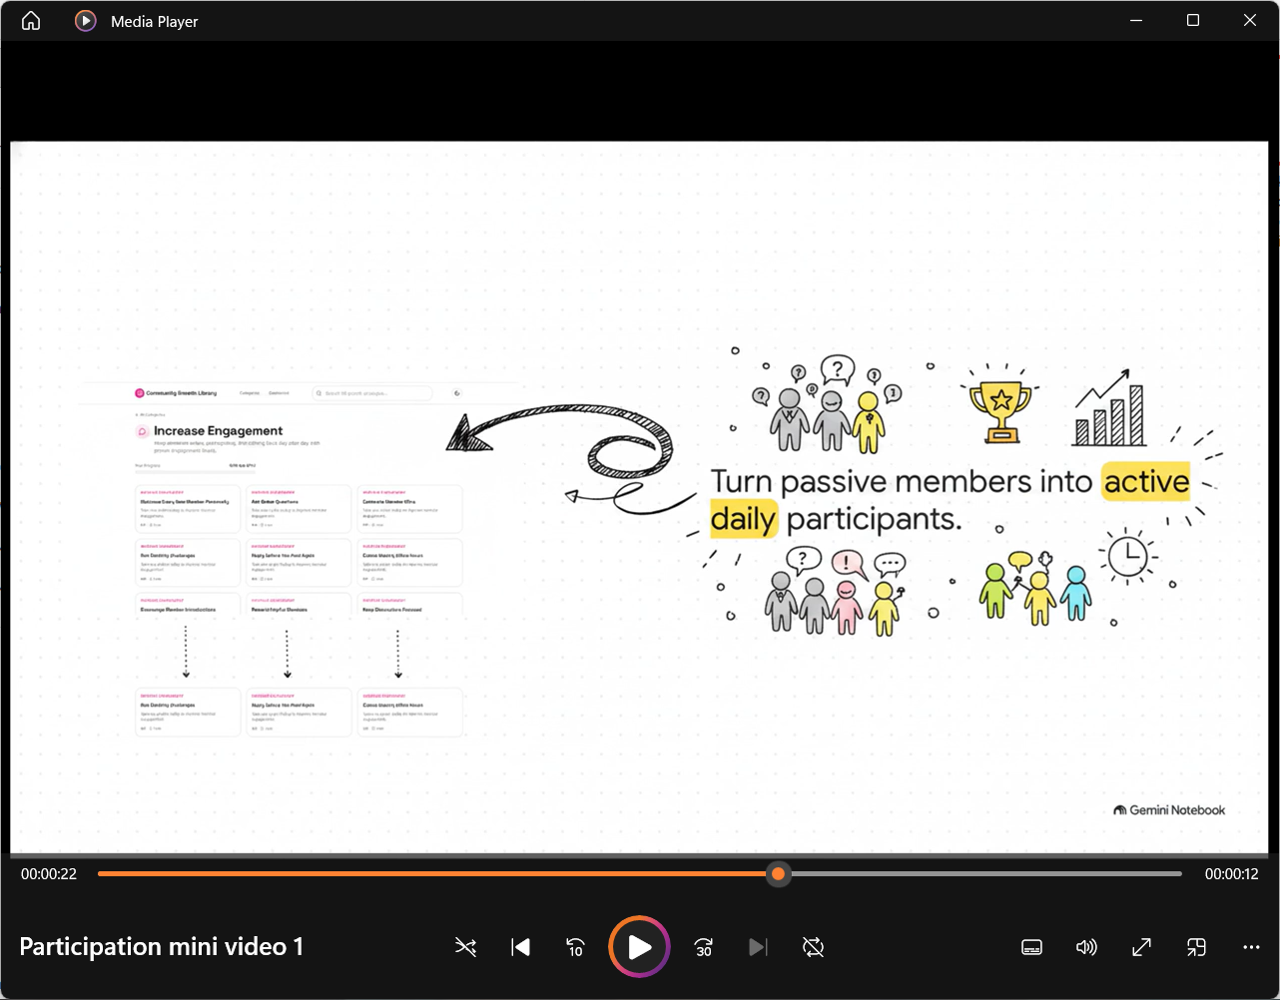Click the remaining time 00:00:12
This screenshot has width=1280, height=1000.
click(x=1231, y=874)
